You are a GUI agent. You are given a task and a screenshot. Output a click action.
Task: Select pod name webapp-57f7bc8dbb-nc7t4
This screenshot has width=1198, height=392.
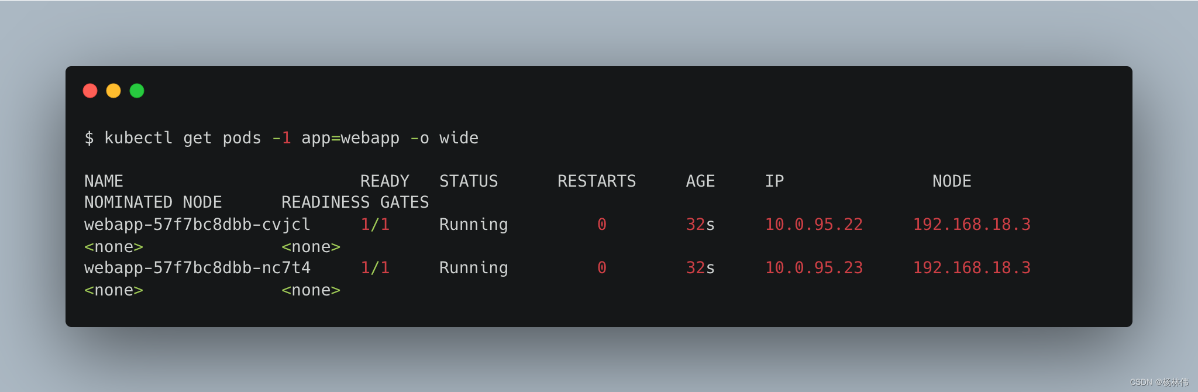click(197, 268)
